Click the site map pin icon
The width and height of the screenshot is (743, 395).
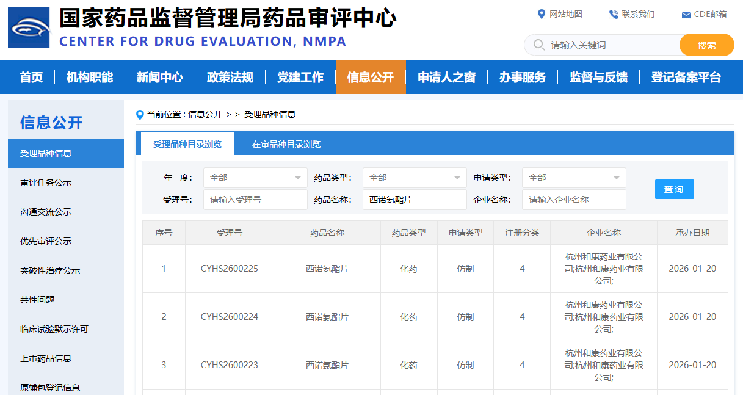pyautogui.click(x=541, y=14)
